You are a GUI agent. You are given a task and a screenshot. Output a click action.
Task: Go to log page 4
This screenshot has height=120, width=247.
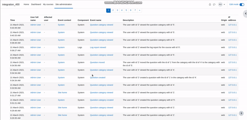pyautogui.click(x=122, y=10)
